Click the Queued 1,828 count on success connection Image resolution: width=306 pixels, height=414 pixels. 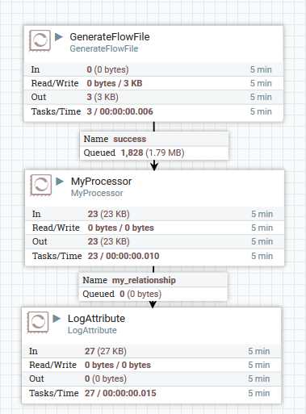click(x=132, y=153)
